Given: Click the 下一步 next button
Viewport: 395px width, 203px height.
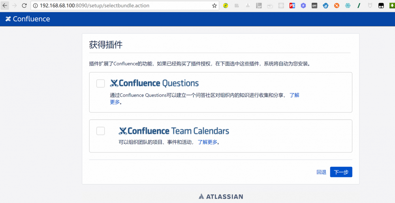Looking at the screenshot, I should (x=341, y=172).
